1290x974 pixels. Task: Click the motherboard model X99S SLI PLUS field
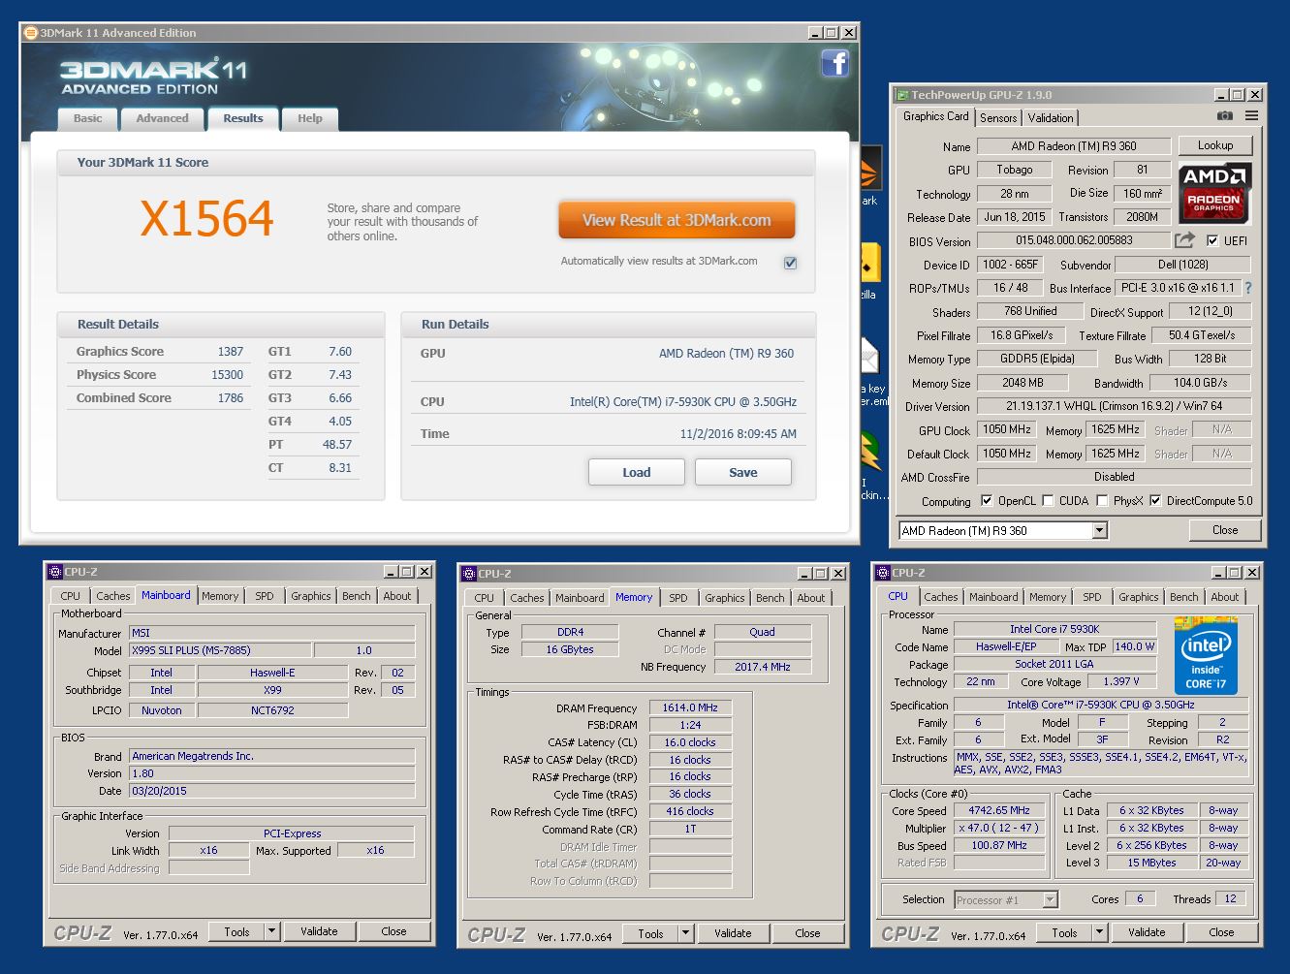tap(220, 650)
